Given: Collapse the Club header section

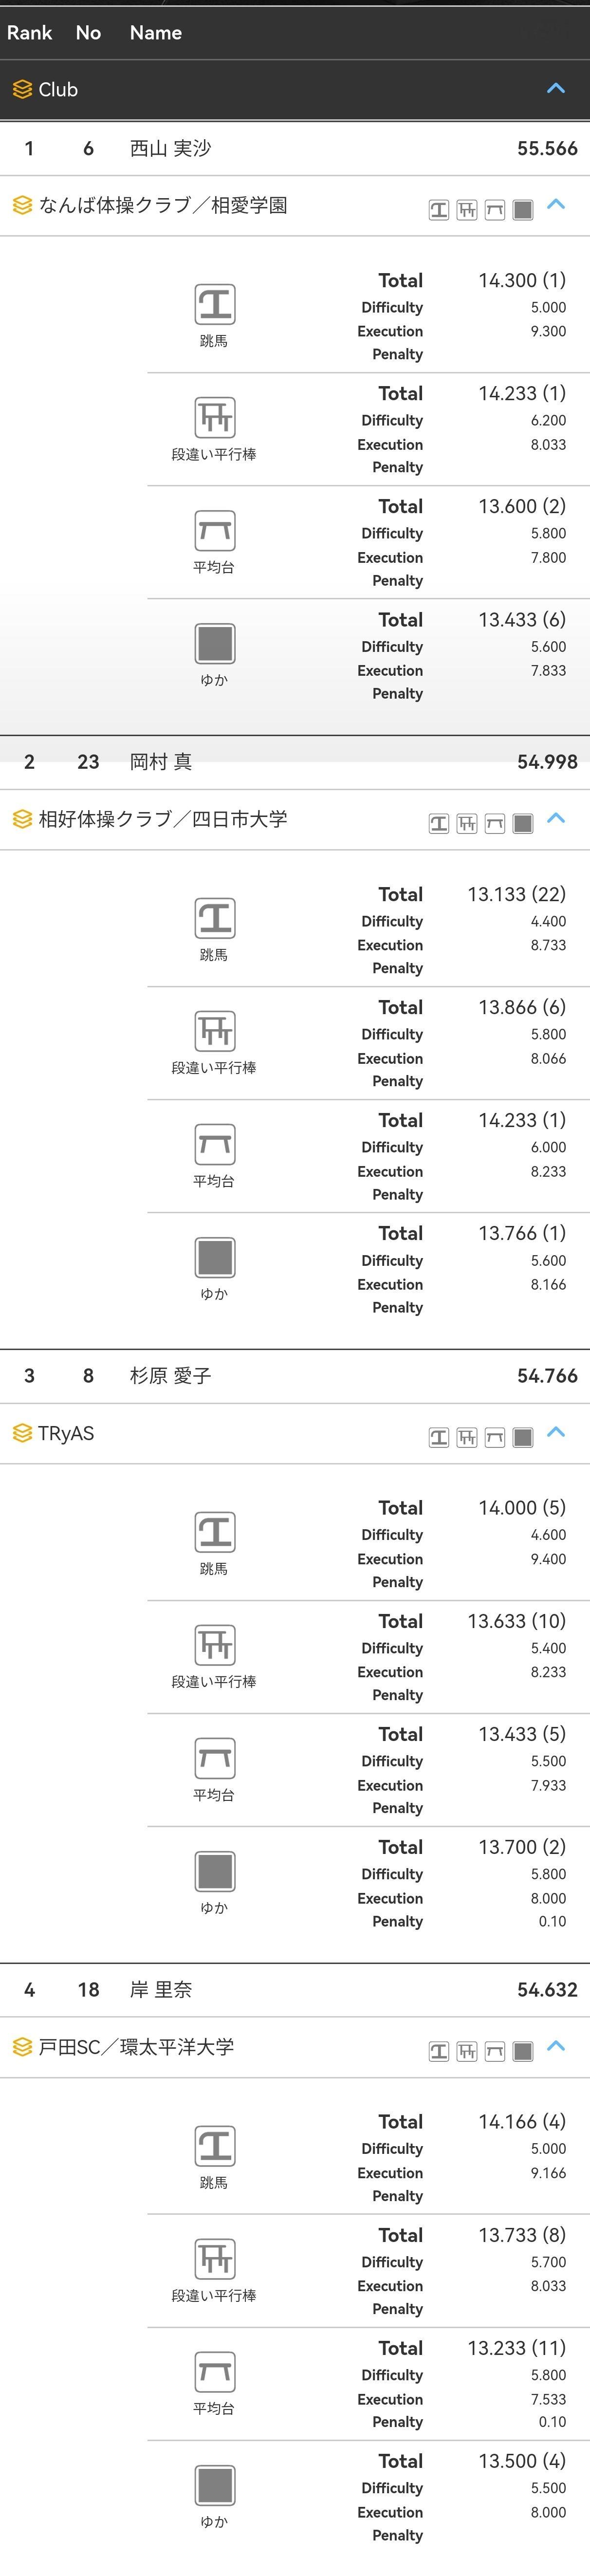Looking at the screenshot, I should (556, 89).
